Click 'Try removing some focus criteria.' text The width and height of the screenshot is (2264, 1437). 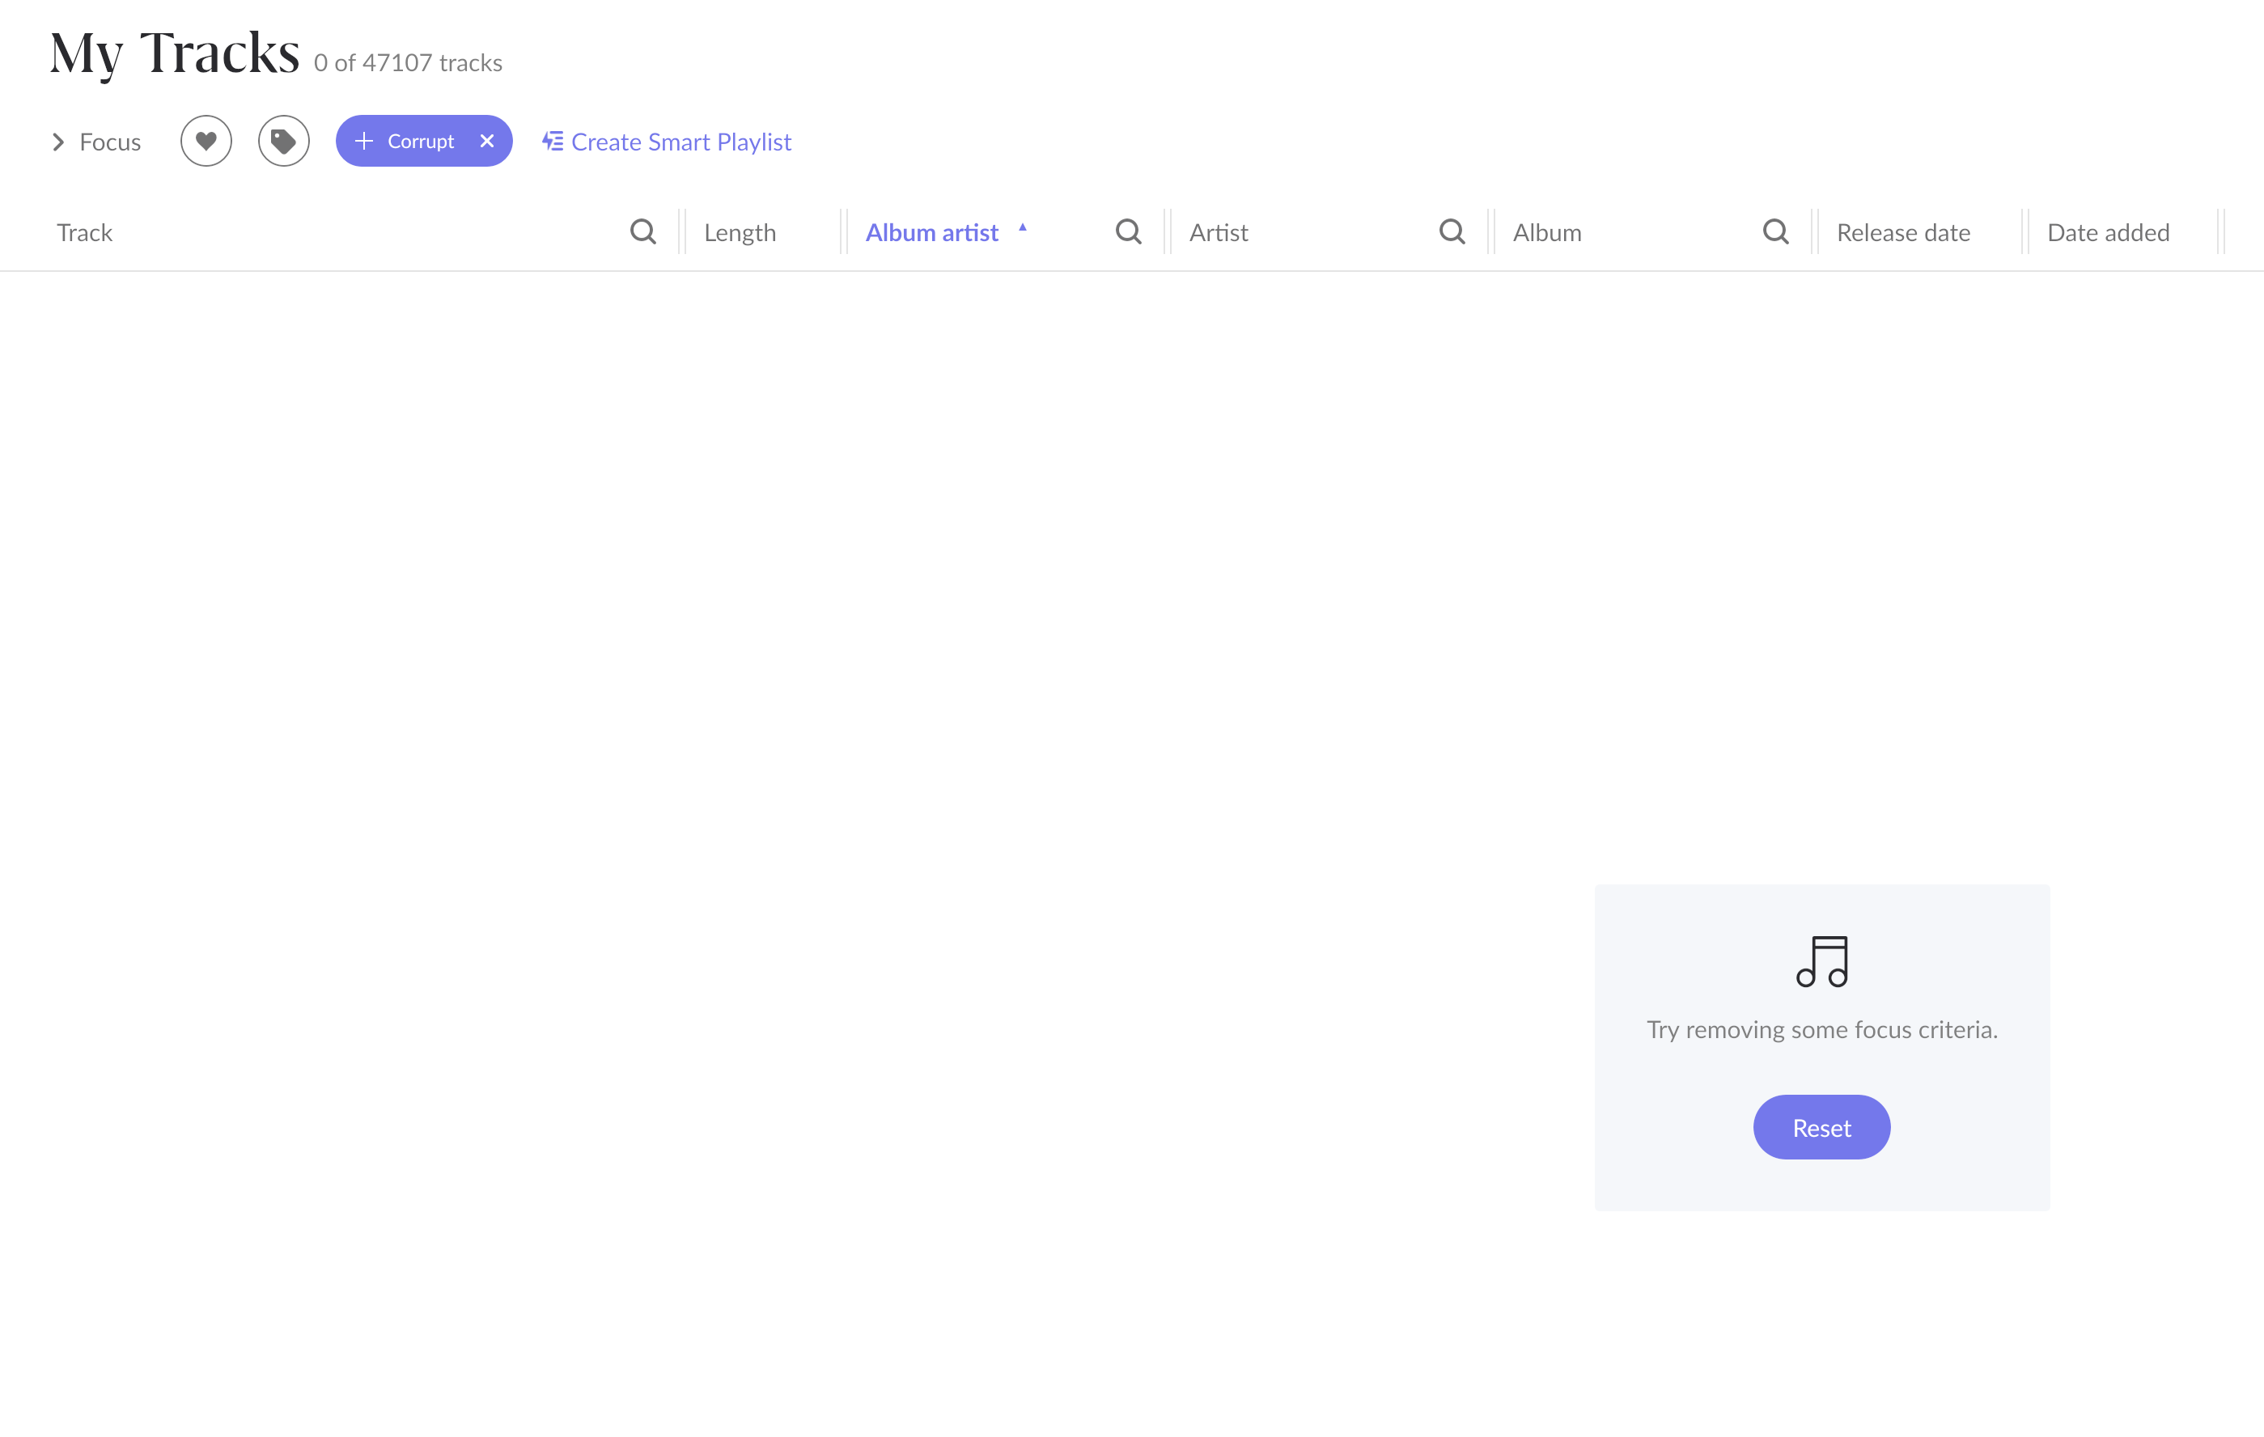(1822, 1030)
